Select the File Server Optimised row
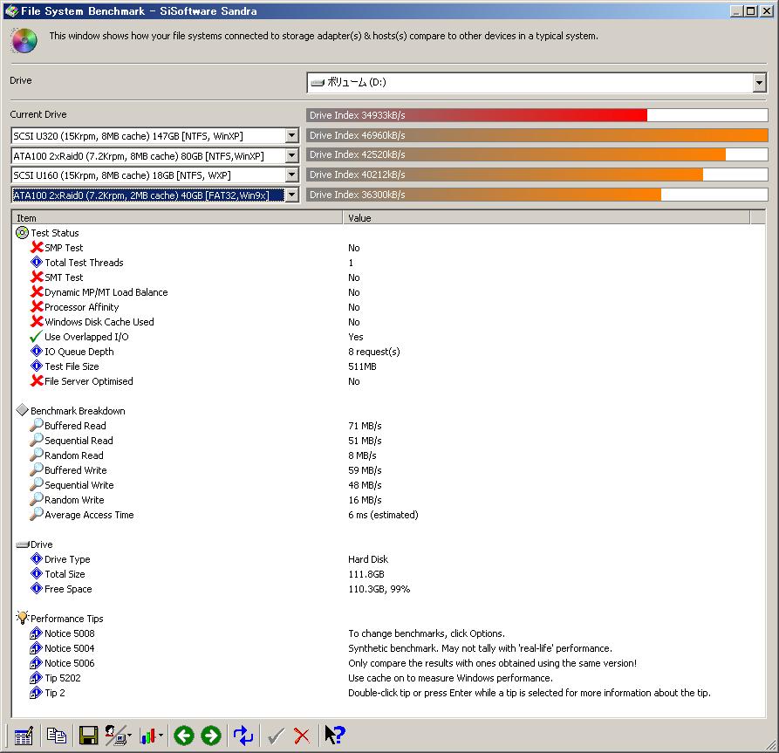 [x=387, y=381]
